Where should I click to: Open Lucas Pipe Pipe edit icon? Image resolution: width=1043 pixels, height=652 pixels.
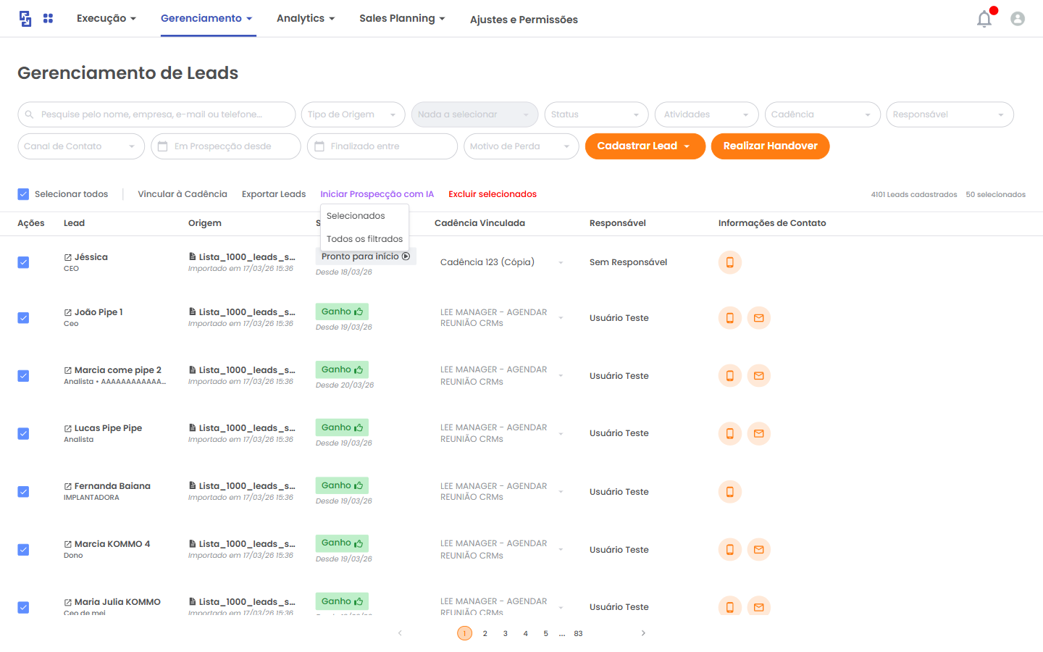coord(68,429)
